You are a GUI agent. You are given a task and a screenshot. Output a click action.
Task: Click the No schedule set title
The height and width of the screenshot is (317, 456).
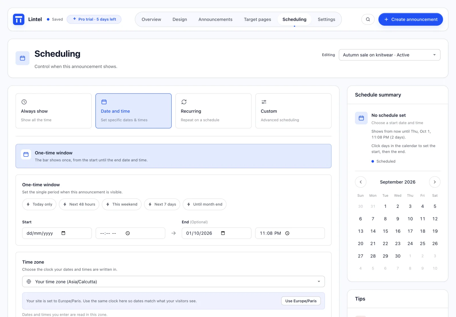[388, 115]
